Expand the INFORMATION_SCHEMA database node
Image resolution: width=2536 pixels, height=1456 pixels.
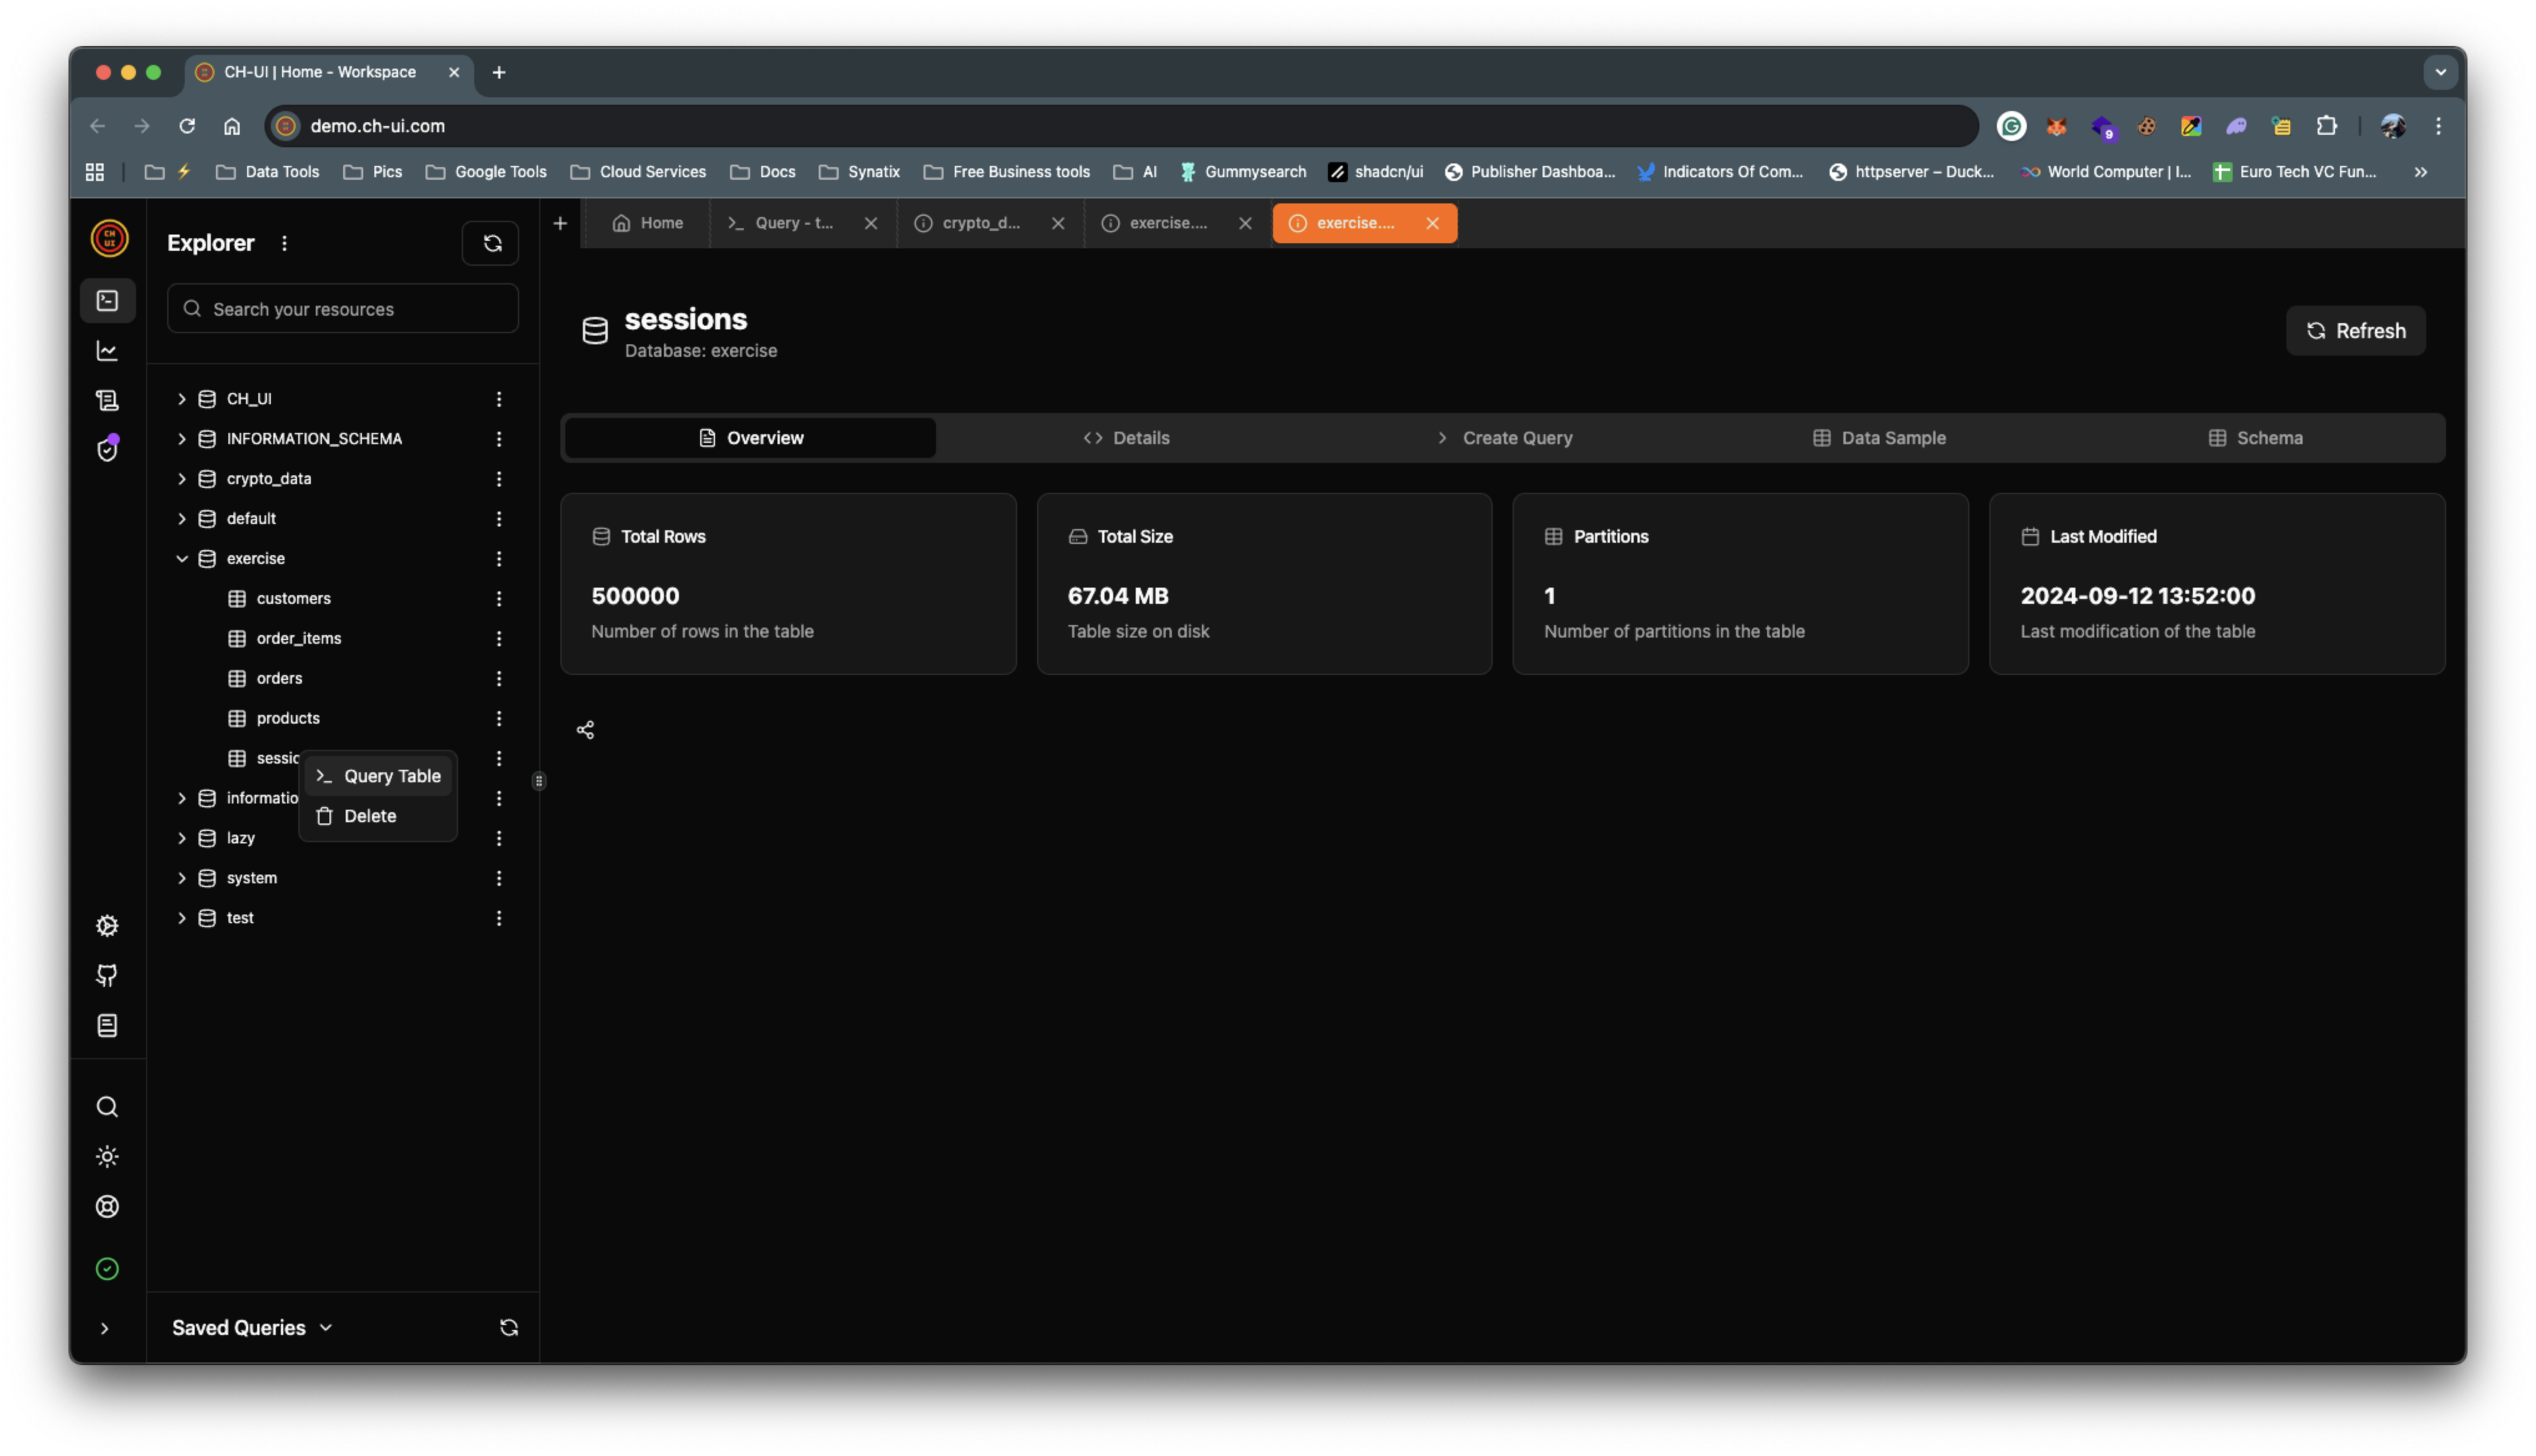[182, 439]
